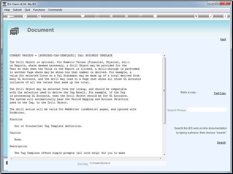Click the double right arrow icon
Screen dimensions: 233x174
(126, 16)
